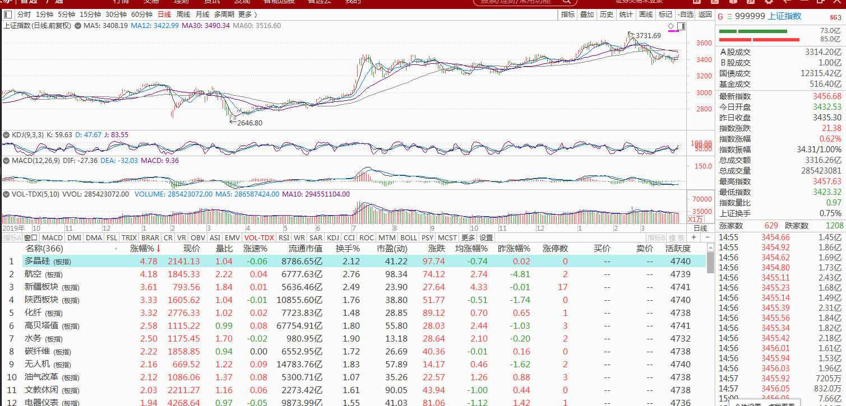
Task: Select the OBV indicator tab
Action: 198,237
